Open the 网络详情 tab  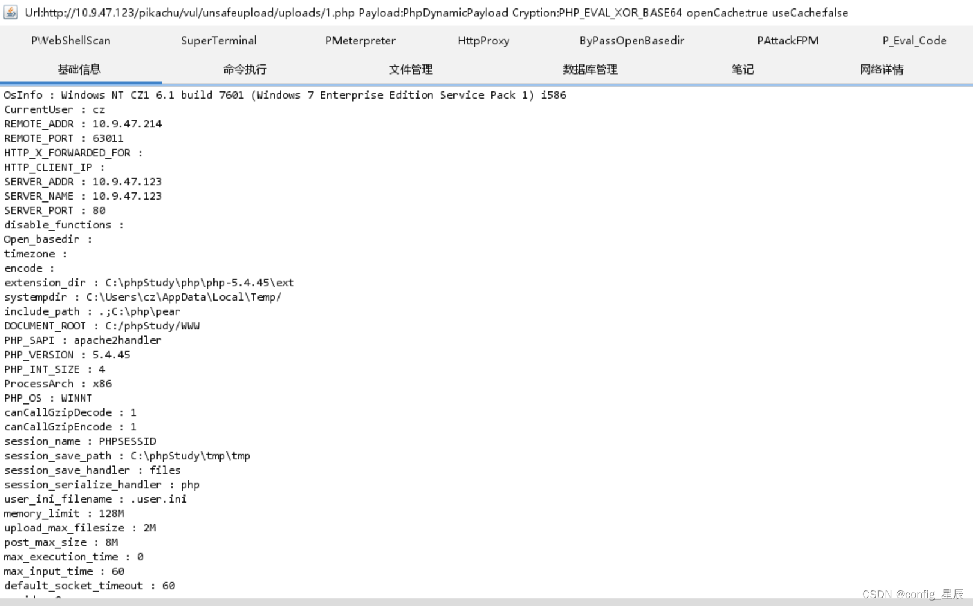[882, 69]
